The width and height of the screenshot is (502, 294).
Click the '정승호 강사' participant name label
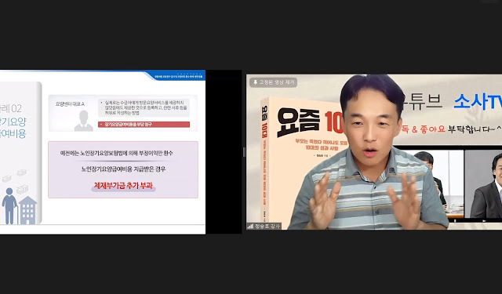coord(267,226)
